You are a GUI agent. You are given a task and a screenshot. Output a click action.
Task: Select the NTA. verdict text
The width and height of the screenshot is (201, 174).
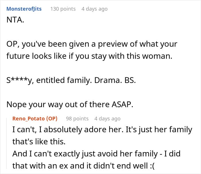[x=15, y=20]
